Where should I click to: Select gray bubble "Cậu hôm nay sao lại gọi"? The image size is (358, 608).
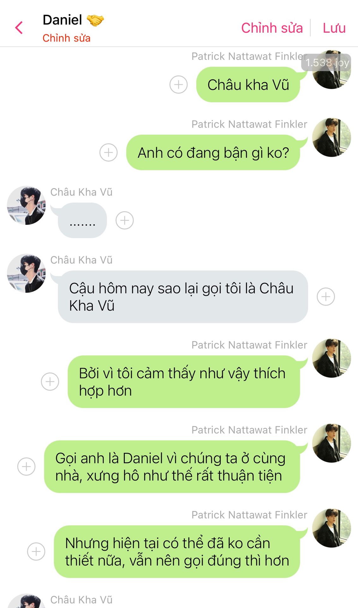coord(183,297)
